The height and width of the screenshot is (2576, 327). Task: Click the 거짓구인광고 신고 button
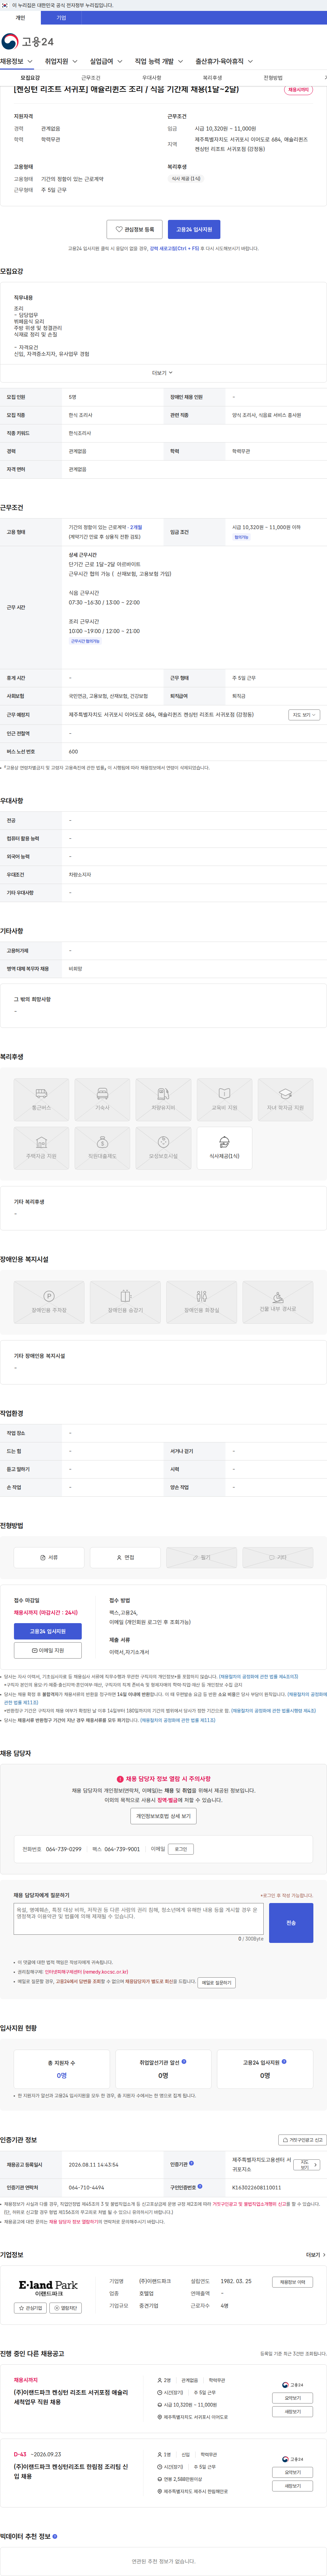[302, 2140]
